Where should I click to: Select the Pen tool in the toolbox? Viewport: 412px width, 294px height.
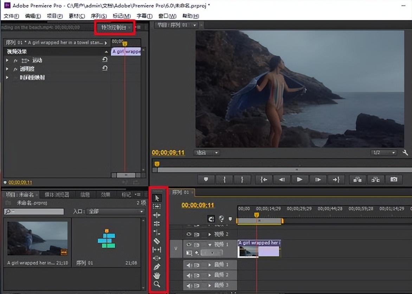(157, 267)
